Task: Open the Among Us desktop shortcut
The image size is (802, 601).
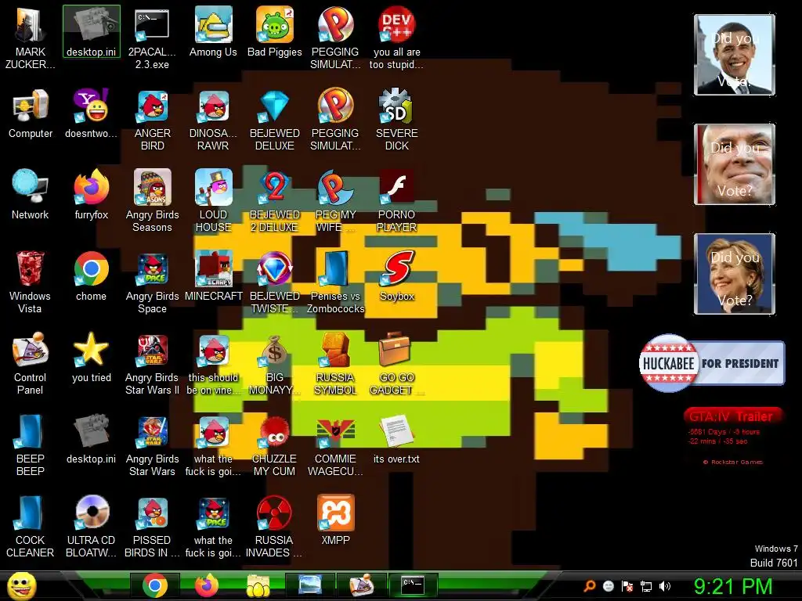Action: (x=213, y=31)
